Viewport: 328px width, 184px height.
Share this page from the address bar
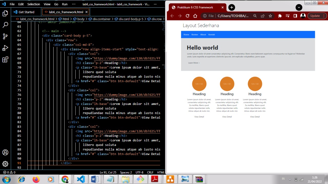(x=263, y=16)
